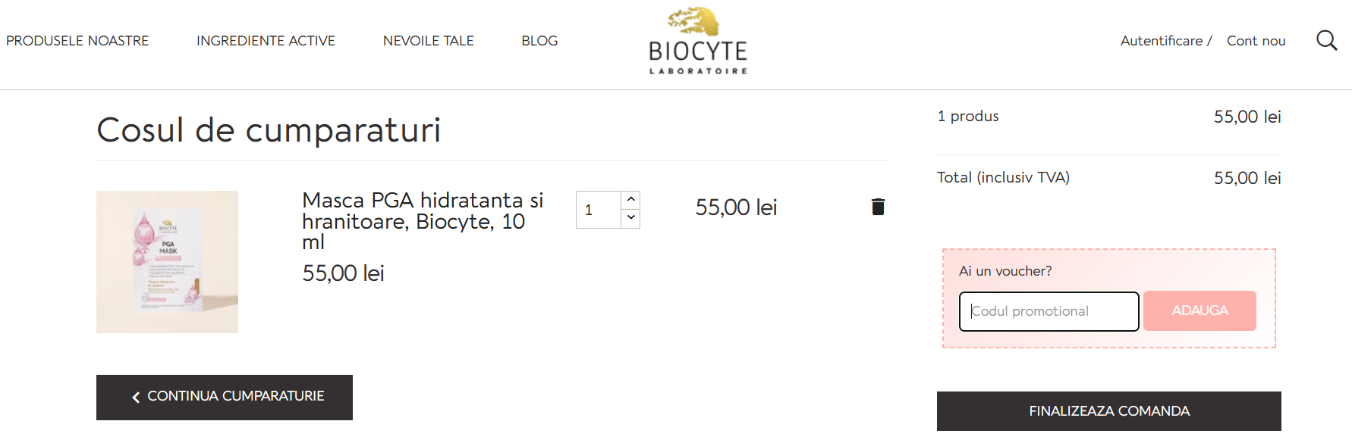Increase product quantity with up arrow
1352x446 pixels.
630,199
